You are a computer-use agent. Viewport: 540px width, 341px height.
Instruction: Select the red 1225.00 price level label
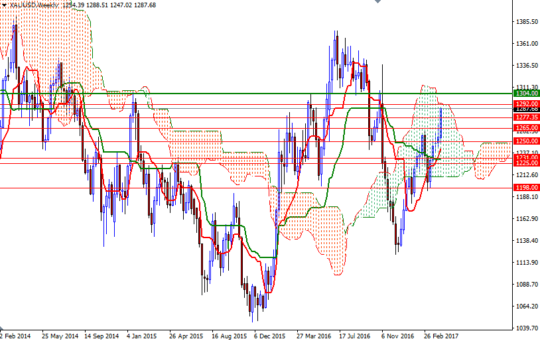526,163
